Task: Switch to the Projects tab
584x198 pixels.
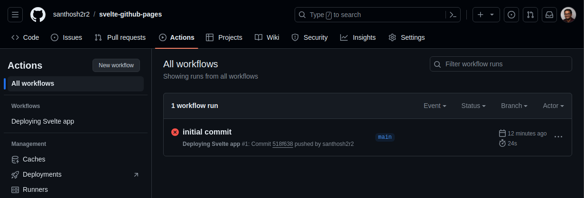Action: tap(224, 37)
